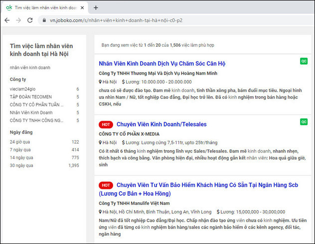Click count 775 next to 14 ngày qua
315x244 pixels.
(x=75, y=158)
